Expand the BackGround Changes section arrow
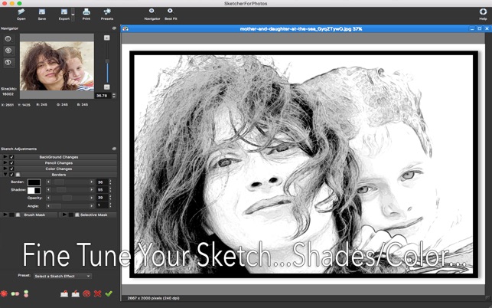 point(5,157)
